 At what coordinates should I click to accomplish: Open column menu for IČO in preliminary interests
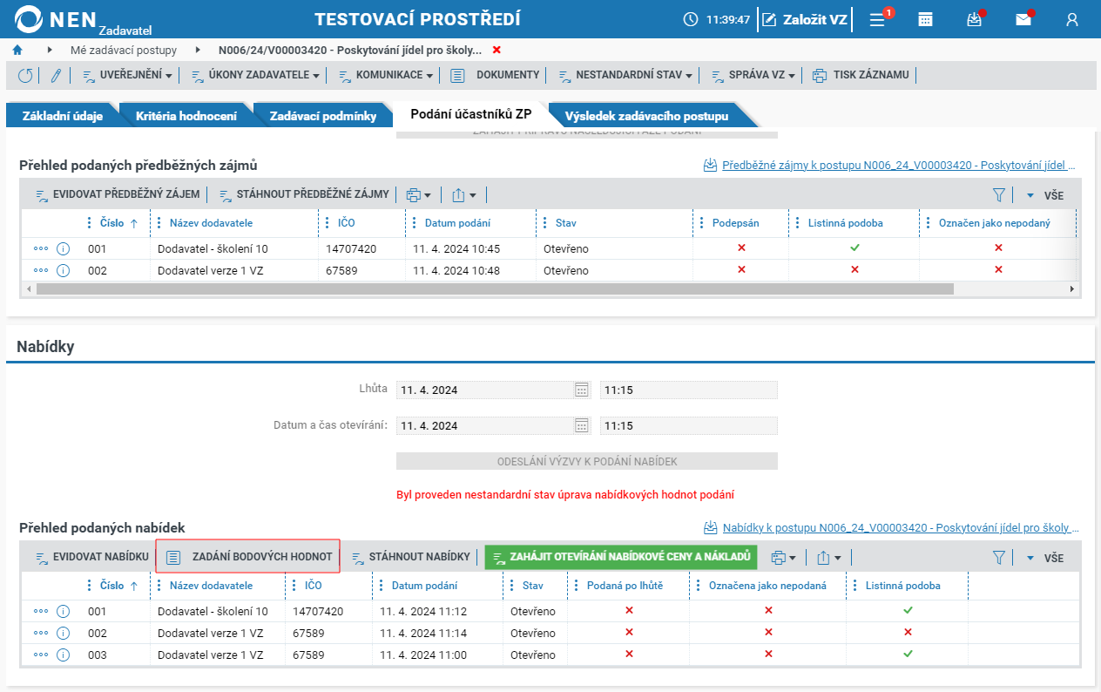tap(327, 223)
